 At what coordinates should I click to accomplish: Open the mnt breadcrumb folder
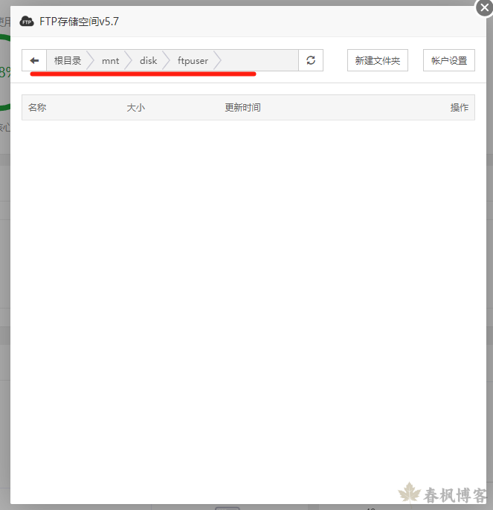point(110,60)
